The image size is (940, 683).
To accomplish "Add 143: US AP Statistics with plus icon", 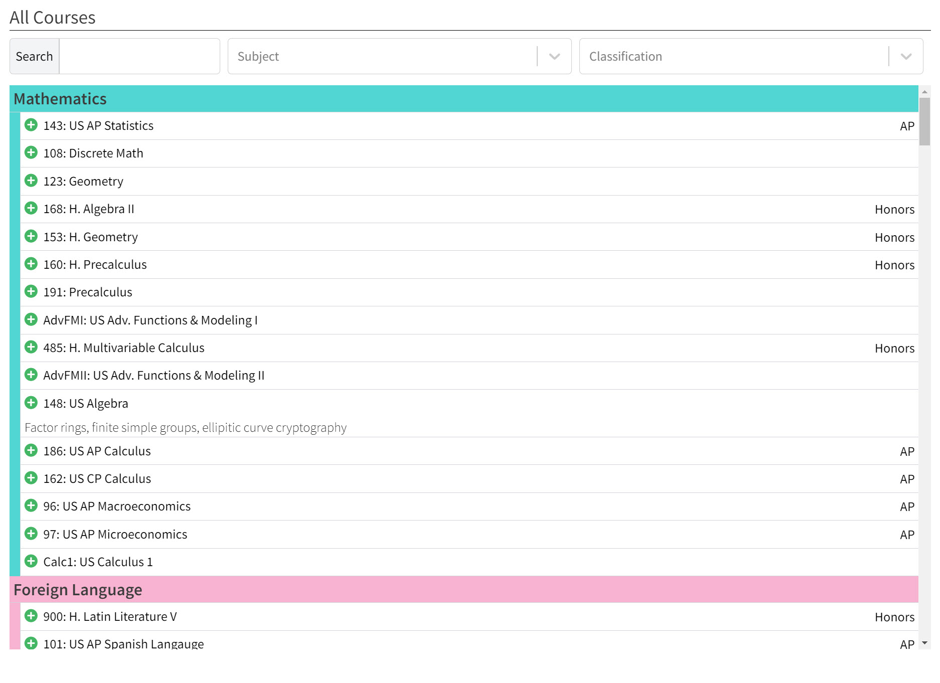I will pyautogui.click(x=31, y=125).
